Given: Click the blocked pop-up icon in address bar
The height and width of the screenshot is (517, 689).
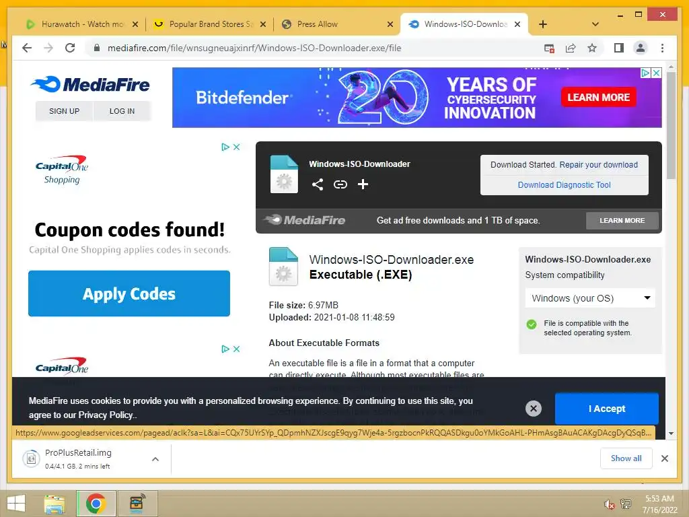Looking at the screenshot, I should click(549, 48).
